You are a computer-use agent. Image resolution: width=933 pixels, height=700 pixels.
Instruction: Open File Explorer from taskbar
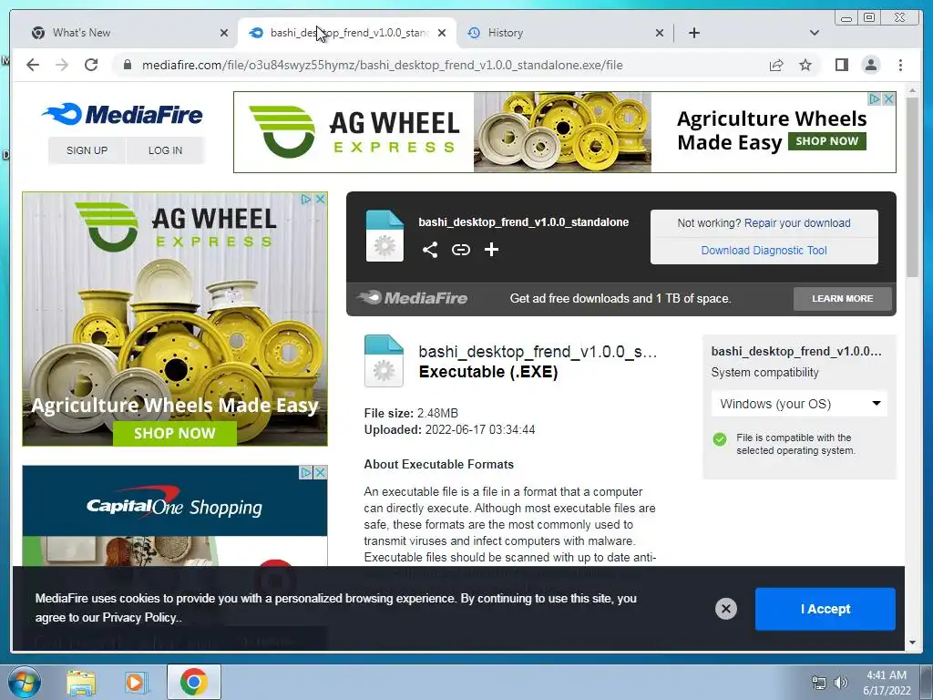pos(81,682)
